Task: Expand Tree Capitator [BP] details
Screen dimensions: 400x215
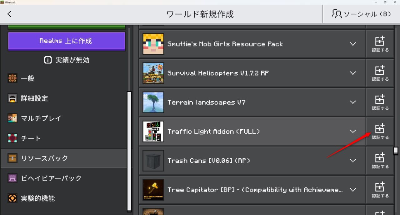Action: pos(353,190)
